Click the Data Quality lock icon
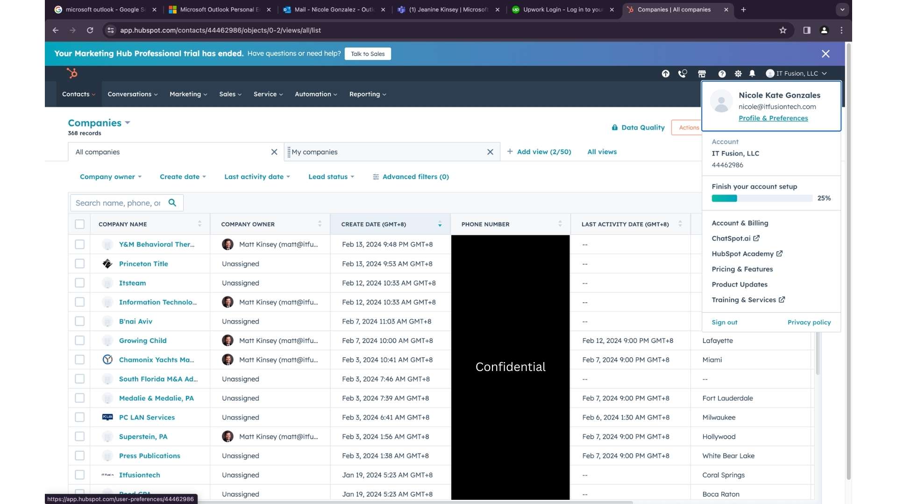 [614, 127]
